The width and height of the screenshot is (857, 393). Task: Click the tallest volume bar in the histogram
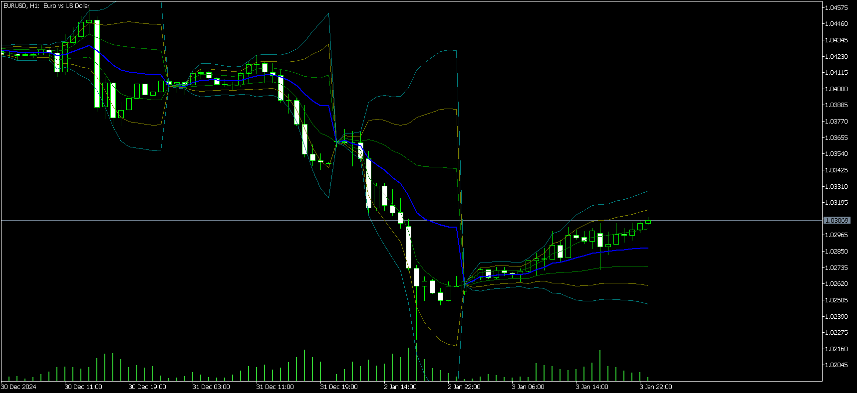[416, 361]
